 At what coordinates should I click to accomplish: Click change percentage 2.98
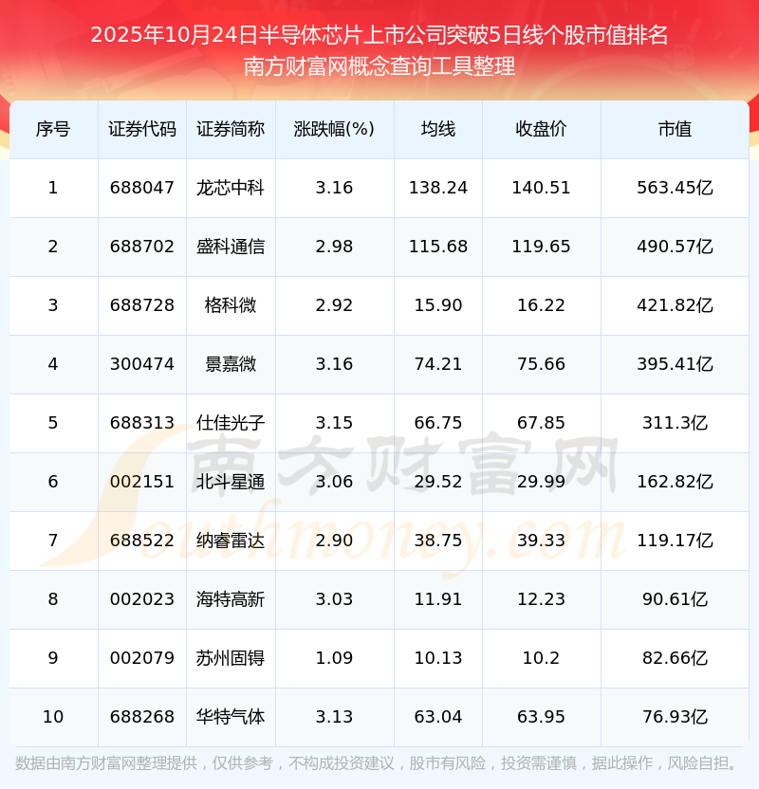tap(334, 247)
